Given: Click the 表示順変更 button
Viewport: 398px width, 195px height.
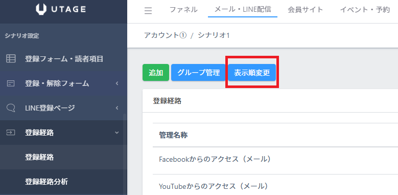Looking at the screenshot, I should coord(252,73).
